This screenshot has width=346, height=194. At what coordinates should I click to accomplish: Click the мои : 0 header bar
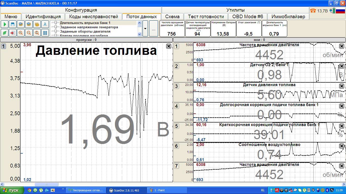[259, 40]
